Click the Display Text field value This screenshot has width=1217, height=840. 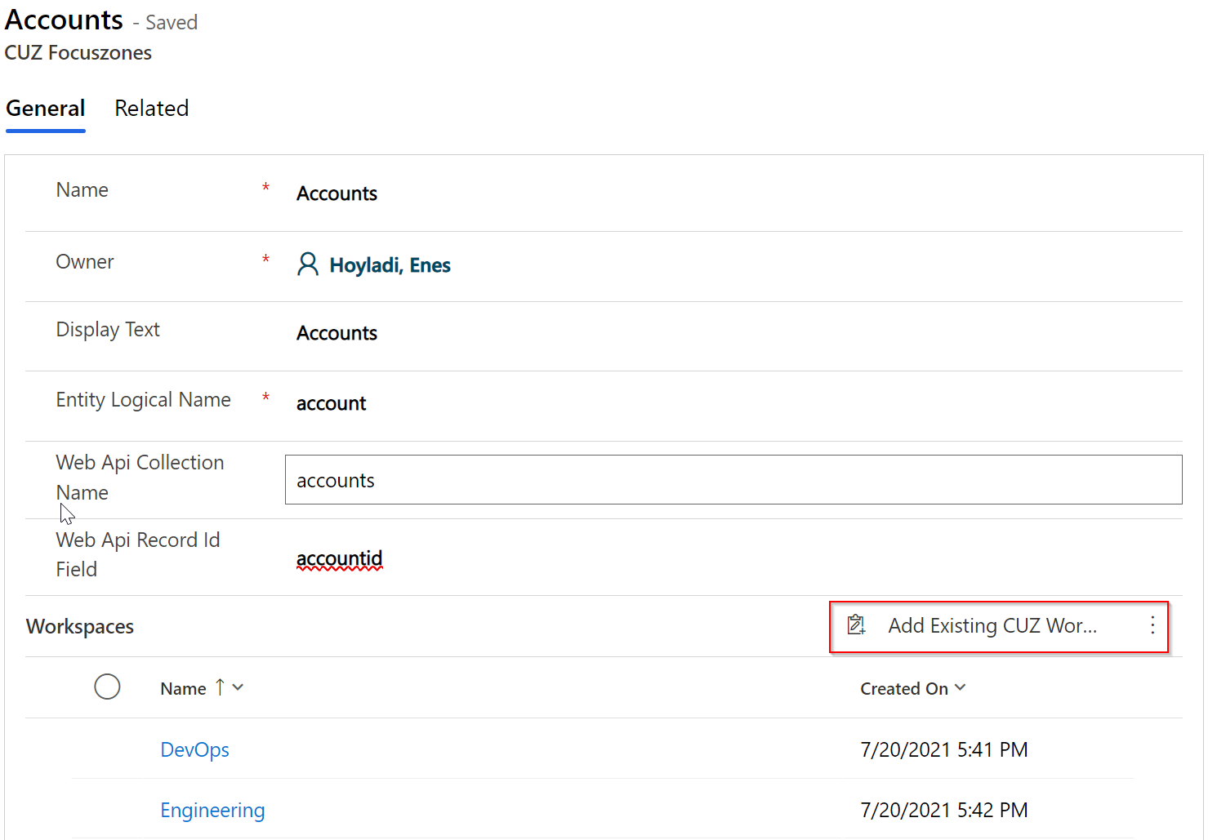(x=337, y=333)
